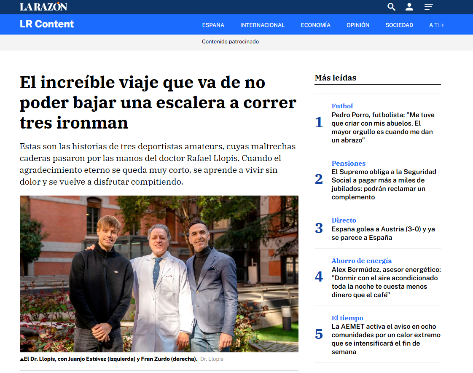Read España golea a Austria story
473x373 pixels.
(x=383, y=233)
